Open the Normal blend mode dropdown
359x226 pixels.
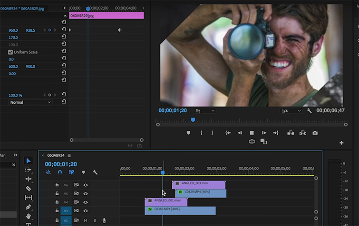[30, 102]
